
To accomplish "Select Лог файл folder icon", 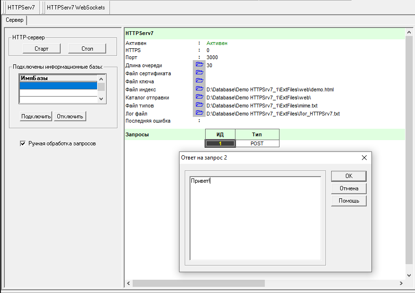I will click(199, 113).
